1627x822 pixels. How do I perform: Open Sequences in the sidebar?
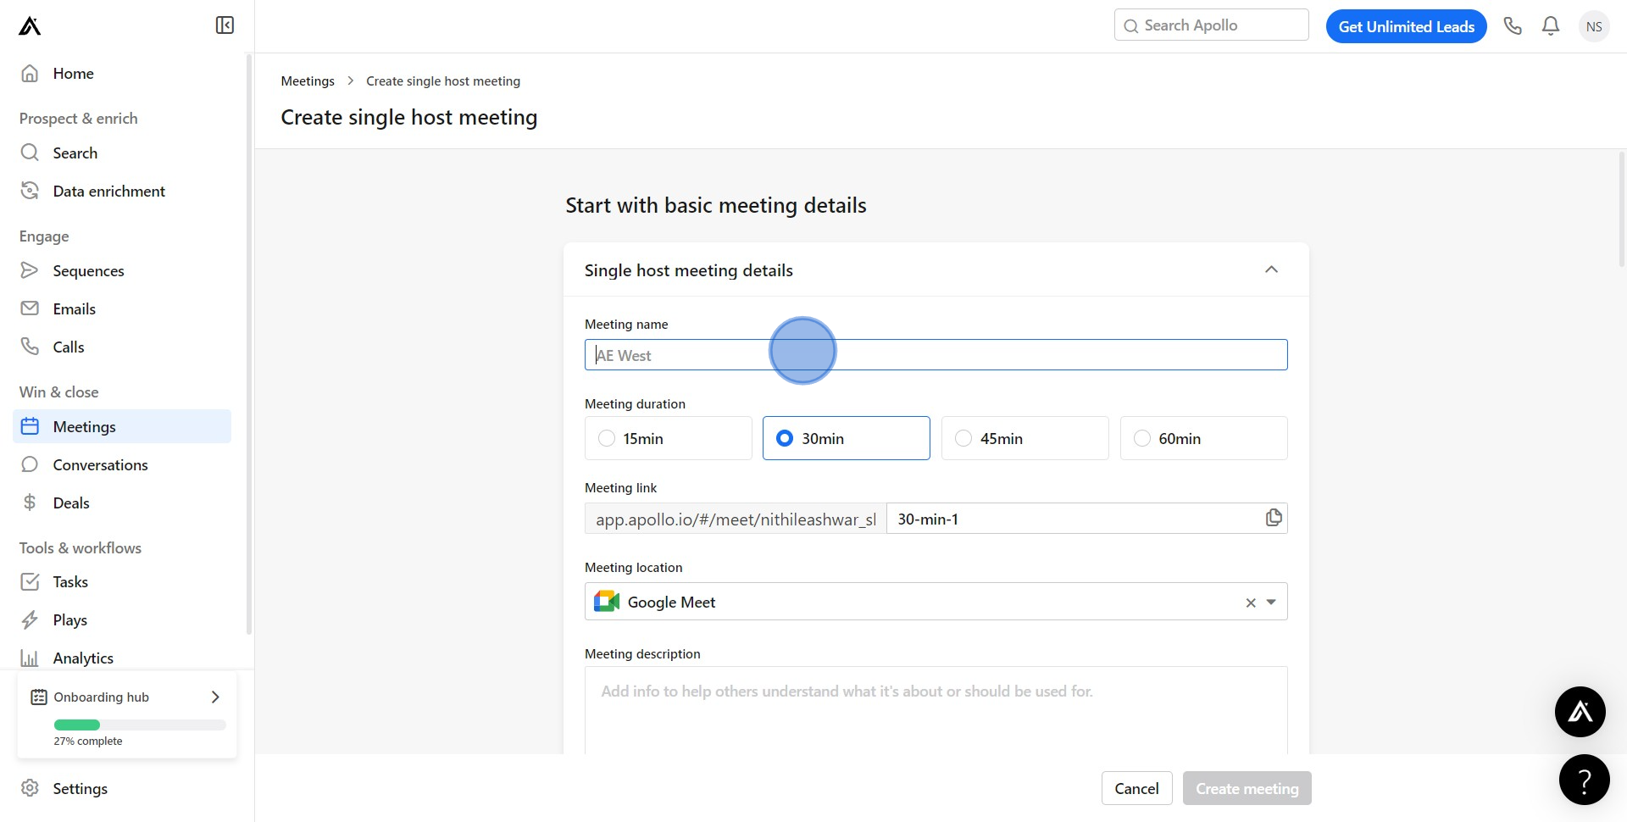(122, 270)
